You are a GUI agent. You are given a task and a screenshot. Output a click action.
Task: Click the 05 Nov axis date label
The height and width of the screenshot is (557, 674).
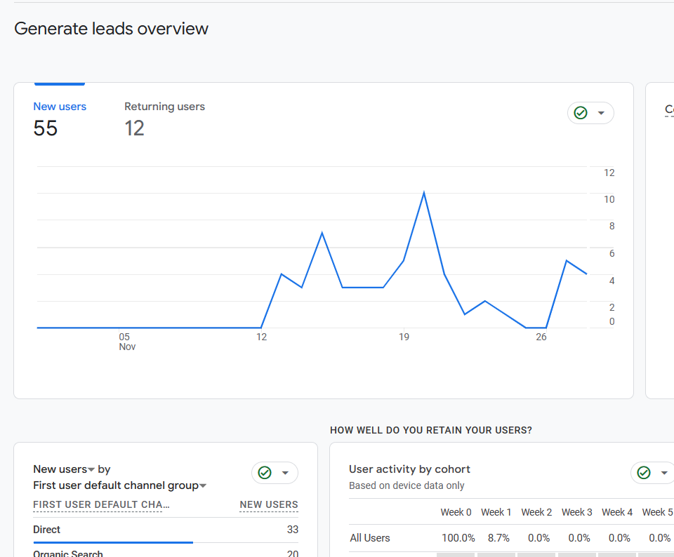coord(127,342)
